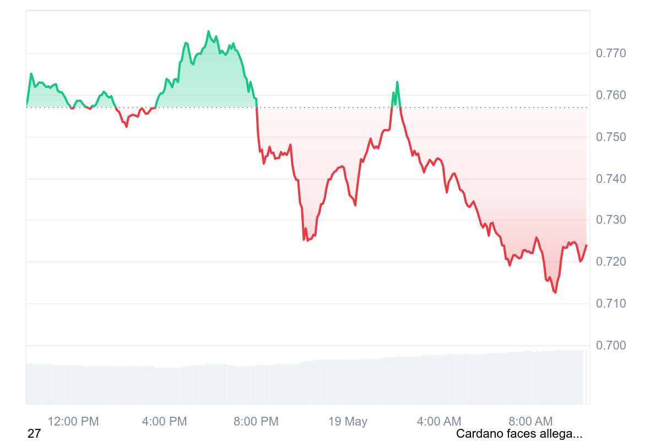Open the "Cardano faces allega..." headline
661x441 pixels.
(x=519, y=434)
